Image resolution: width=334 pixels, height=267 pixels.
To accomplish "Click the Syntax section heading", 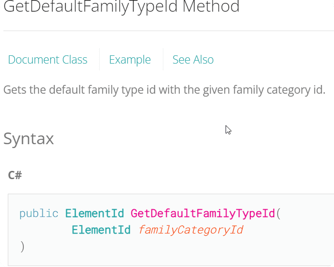I will coord(29,139).
